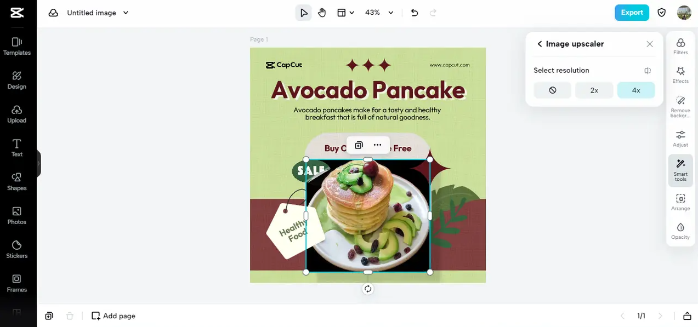Select the avocado pancakes description text

pyautogui.click(x=367, y=114)
